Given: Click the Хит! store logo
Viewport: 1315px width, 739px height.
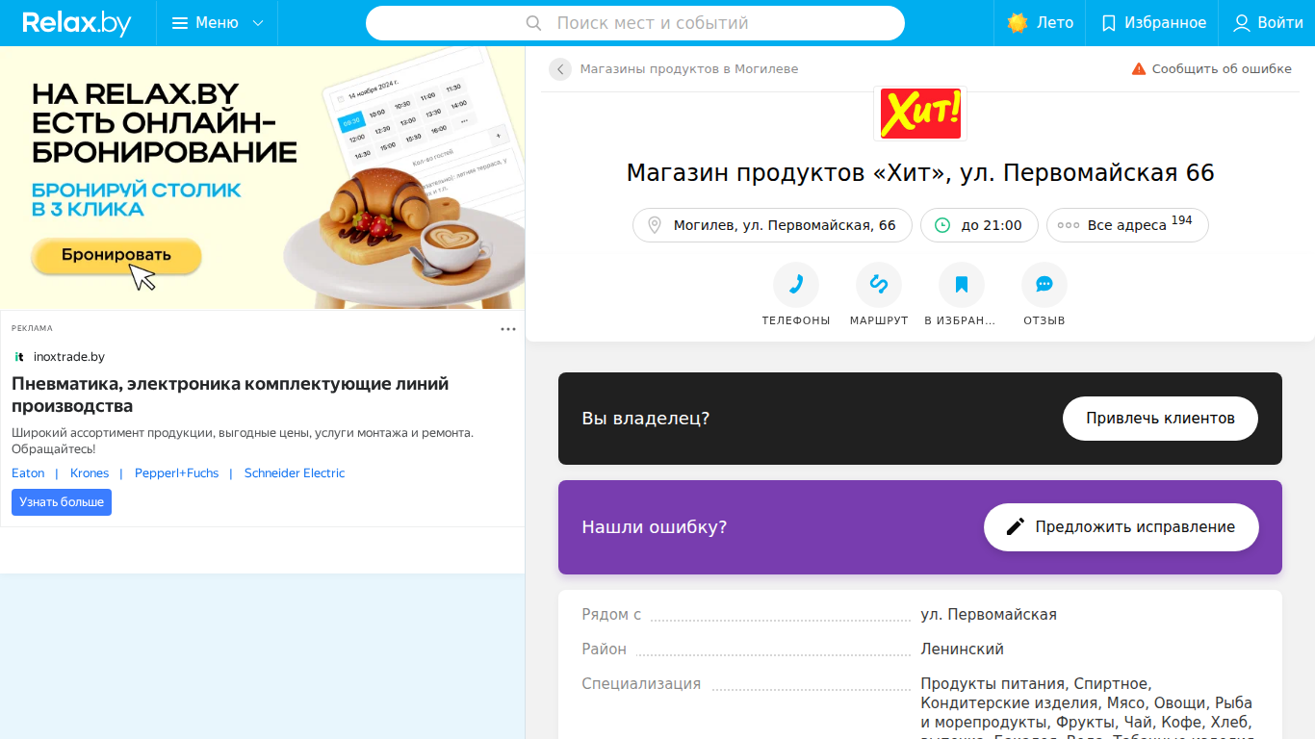Looking at the screenshot, I should pyautogui.click(x=920, y=114).
